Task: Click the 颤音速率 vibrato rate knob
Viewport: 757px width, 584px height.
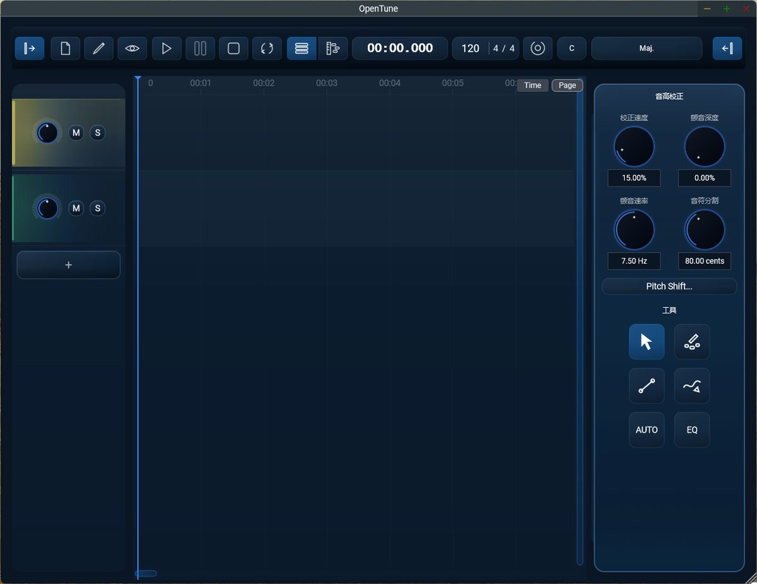Action: pos(634,230)
